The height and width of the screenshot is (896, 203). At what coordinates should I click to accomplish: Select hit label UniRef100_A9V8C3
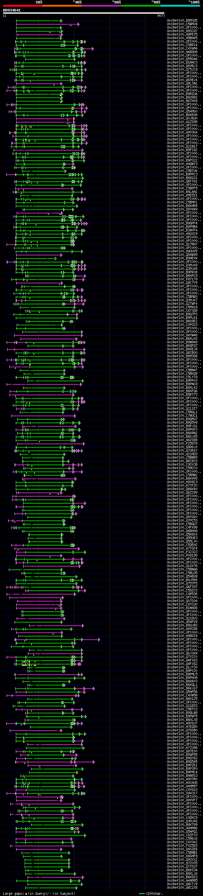pos(182,482)
